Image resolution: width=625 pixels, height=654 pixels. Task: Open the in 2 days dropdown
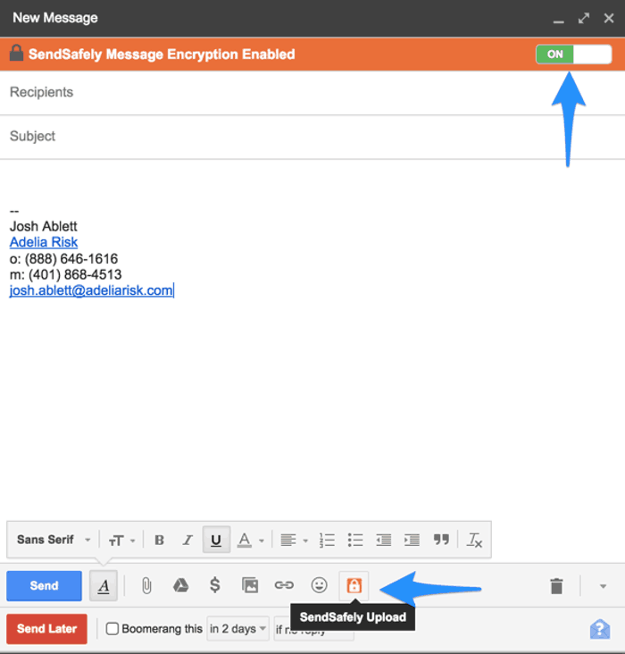(x=238, y=629)
